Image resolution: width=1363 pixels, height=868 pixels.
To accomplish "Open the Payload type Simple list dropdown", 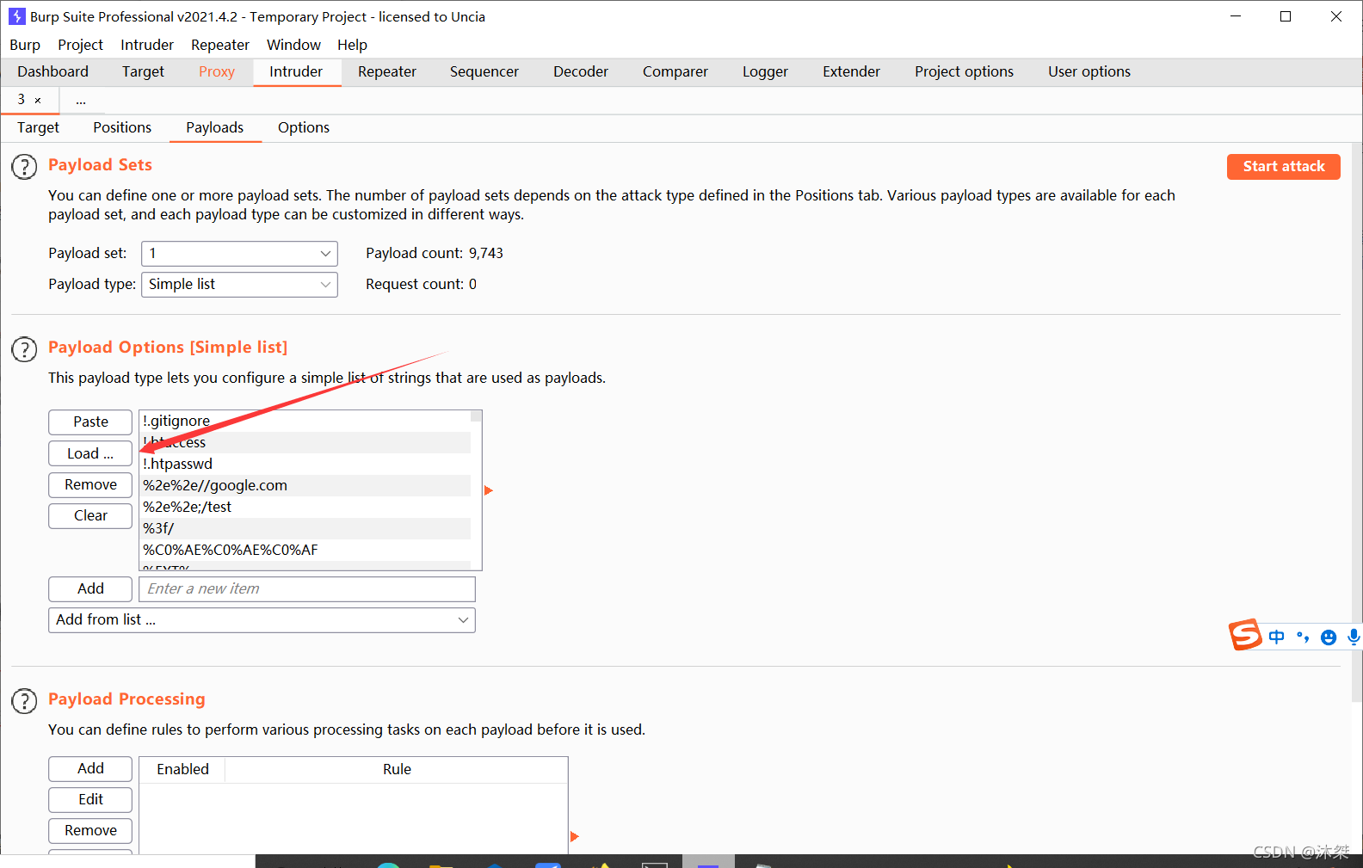I will (x=239, y=285).
